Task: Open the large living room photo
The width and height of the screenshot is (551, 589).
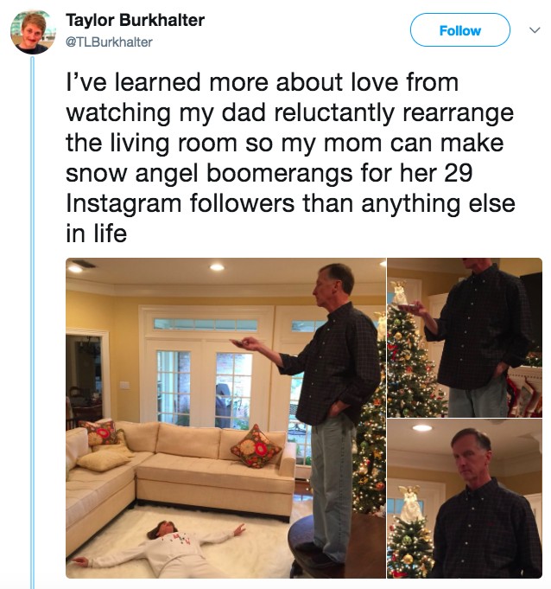Action: (225, 417)
